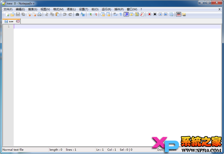This screenshot has height=154, width=224.
Task: Zoom out using the magnifier minus icon
Action: [95, 14]
